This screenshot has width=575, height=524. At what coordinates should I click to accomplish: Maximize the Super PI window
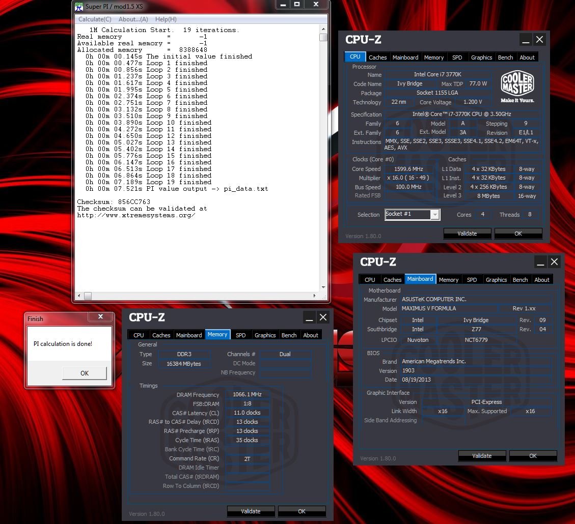coord(297,5)
